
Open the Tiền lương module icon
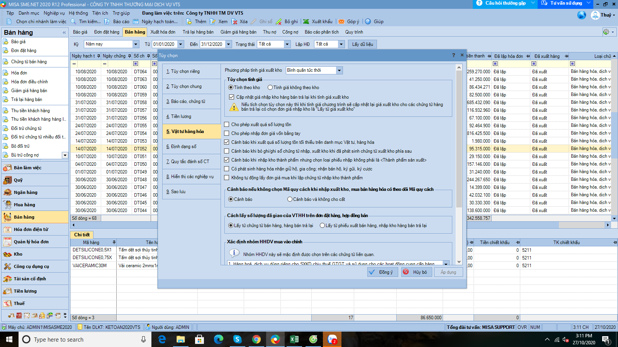7,291
